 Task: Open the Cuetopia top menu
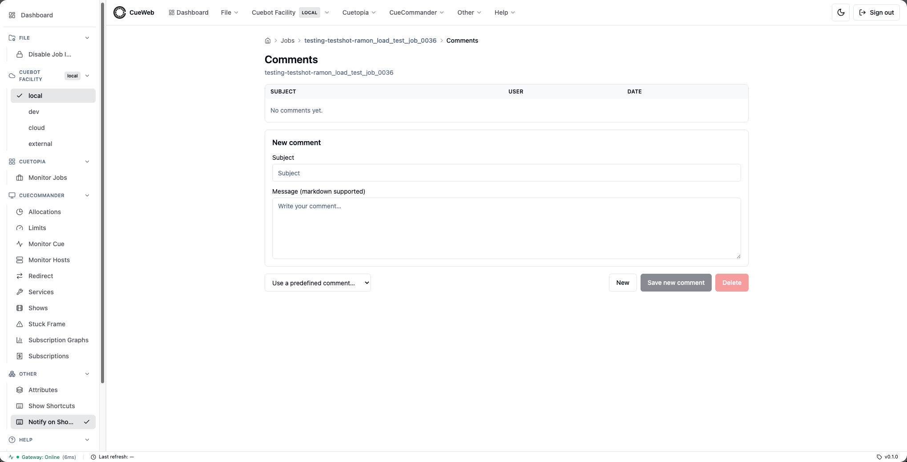point(359,12)
